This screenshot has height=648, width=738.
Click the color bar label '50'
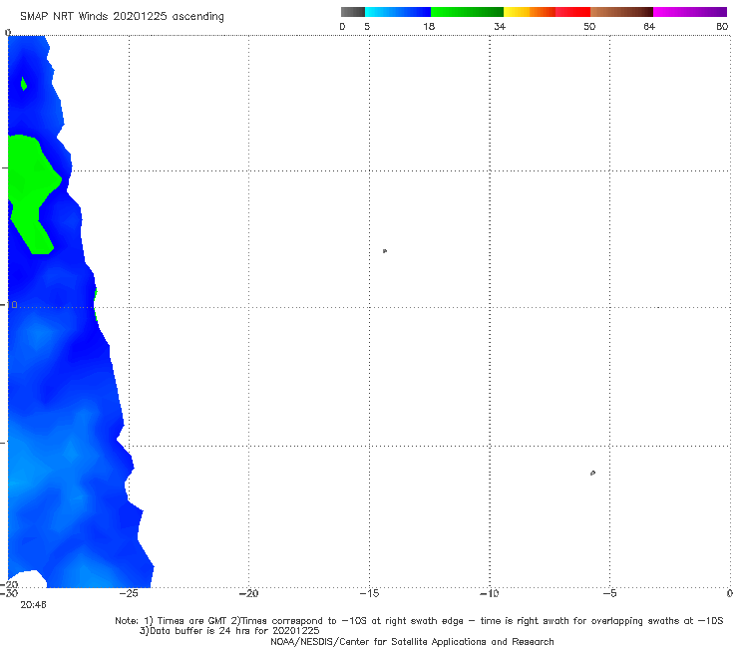tap(589, 26)
